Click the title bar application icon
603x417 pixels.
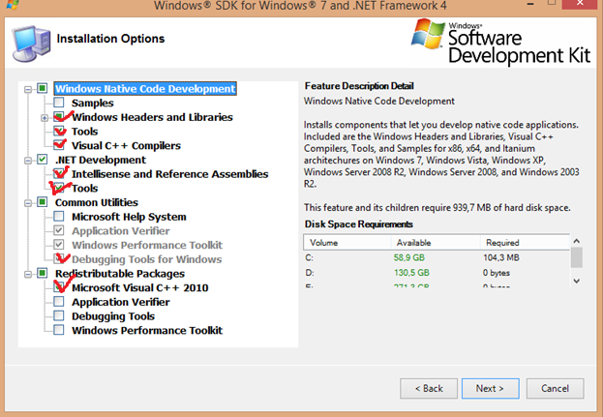click(13, 4)
